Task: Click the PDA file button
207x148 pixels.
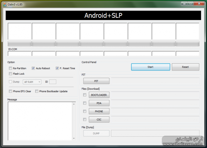Action: pos(99,103)
